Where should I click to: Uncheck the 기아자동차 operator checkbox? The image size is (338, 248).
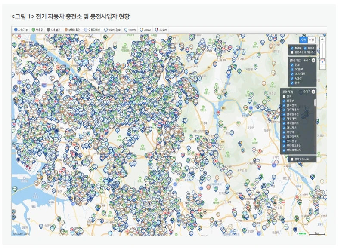point(284,110)
